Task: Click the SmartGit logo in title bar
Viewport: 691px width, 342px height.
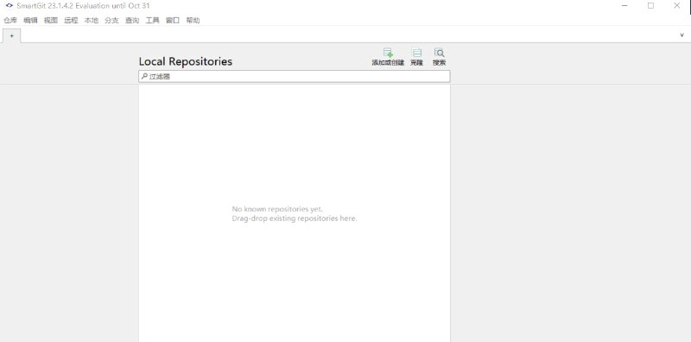Action: (10, 6)
